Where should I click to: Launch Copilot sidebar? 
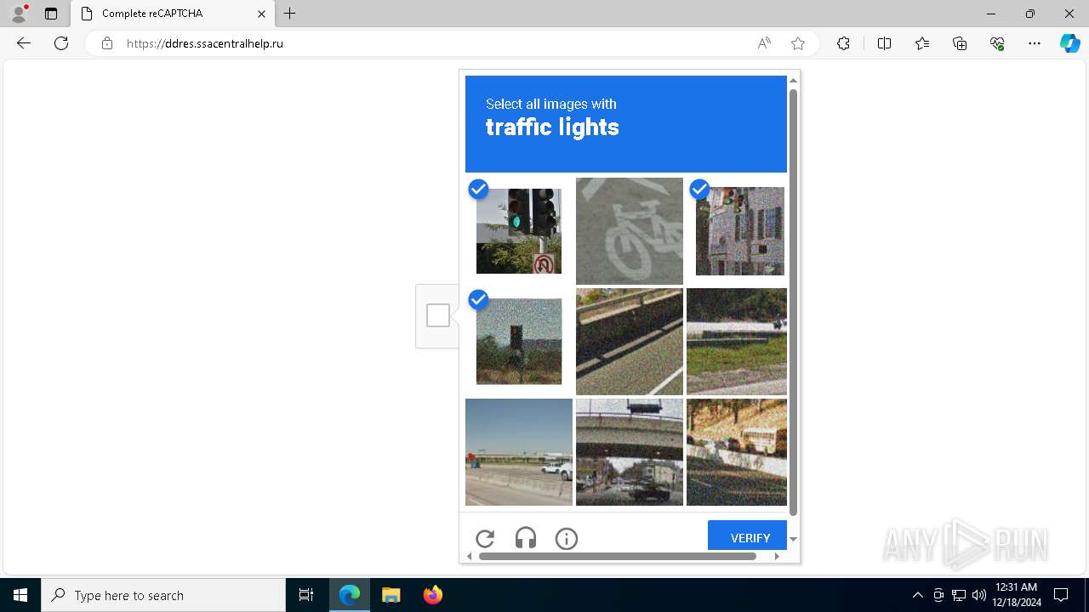point(1069,43)
